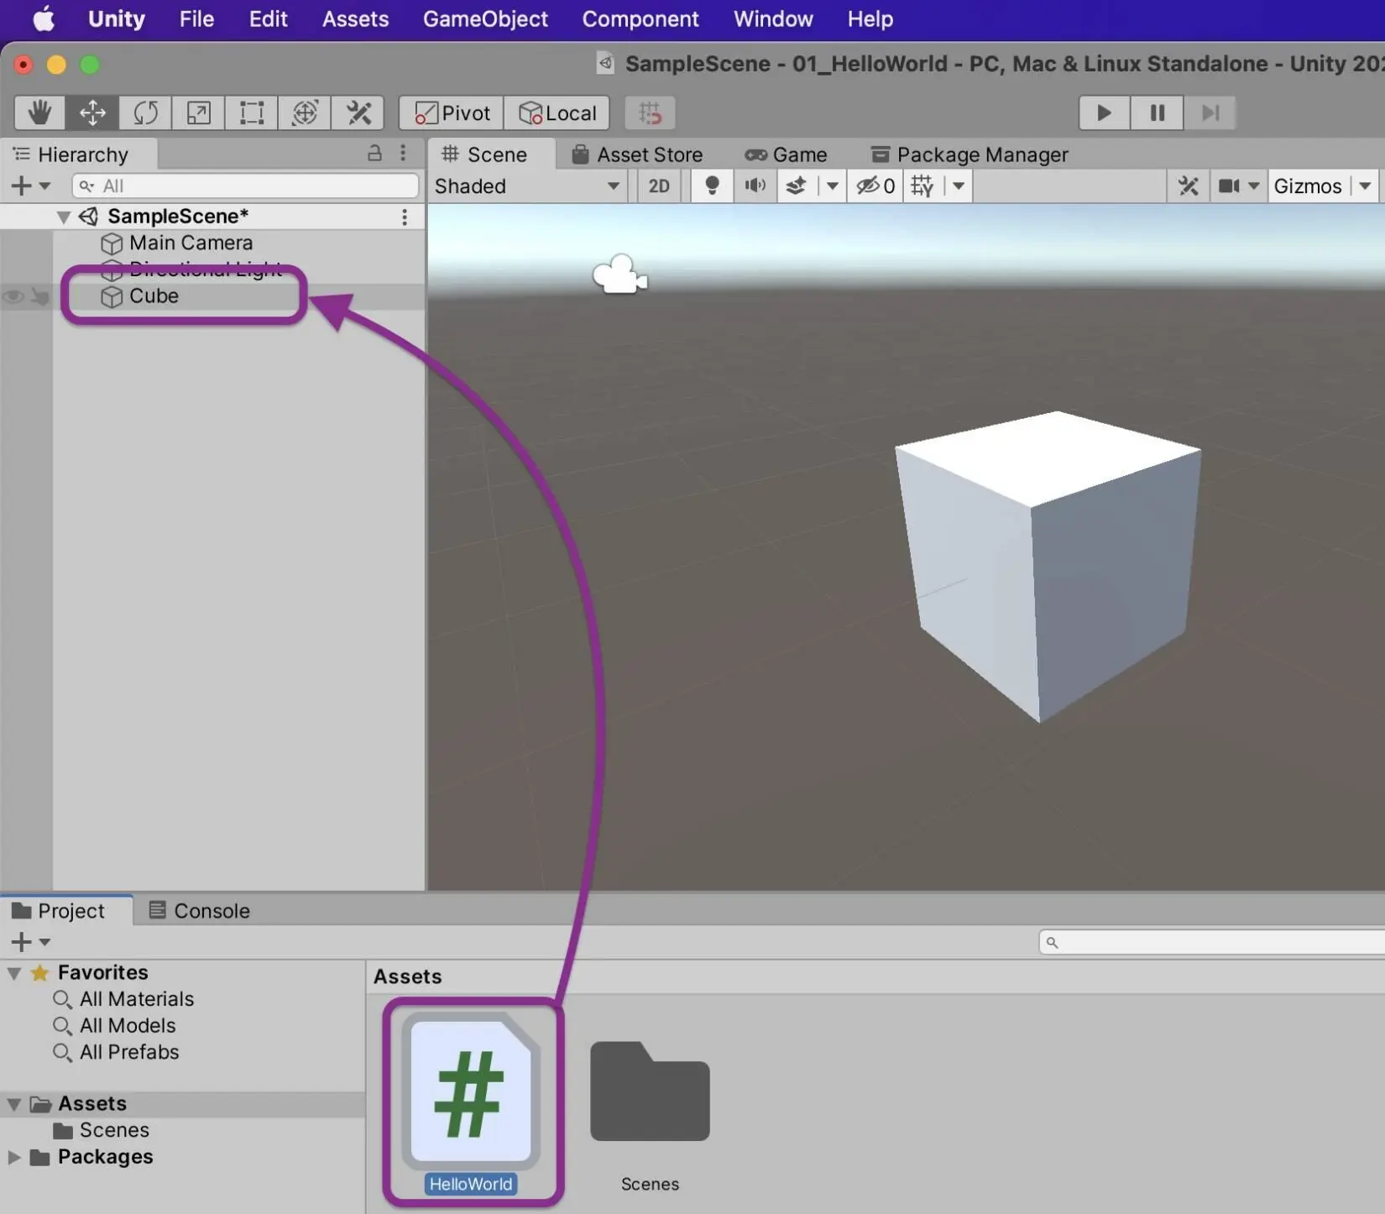Toggle scene effects layers icon

[797, 186]
